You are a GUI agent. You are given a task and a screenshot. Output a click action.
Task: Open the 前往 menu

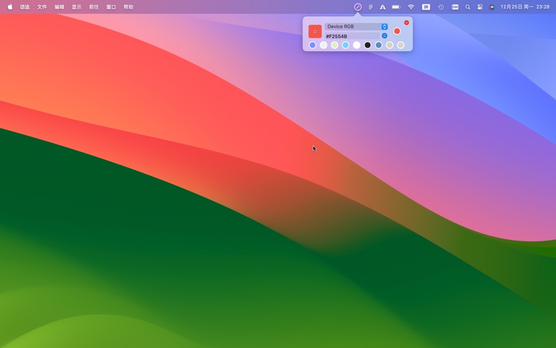(94, 7)
